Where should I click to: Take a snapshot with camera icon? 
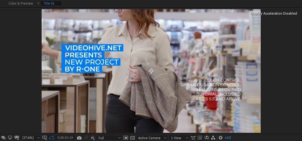point(79,138)
